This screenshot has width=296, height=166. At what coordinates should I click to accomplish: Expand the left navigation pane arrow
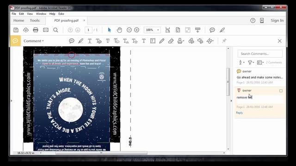point(12,101)
